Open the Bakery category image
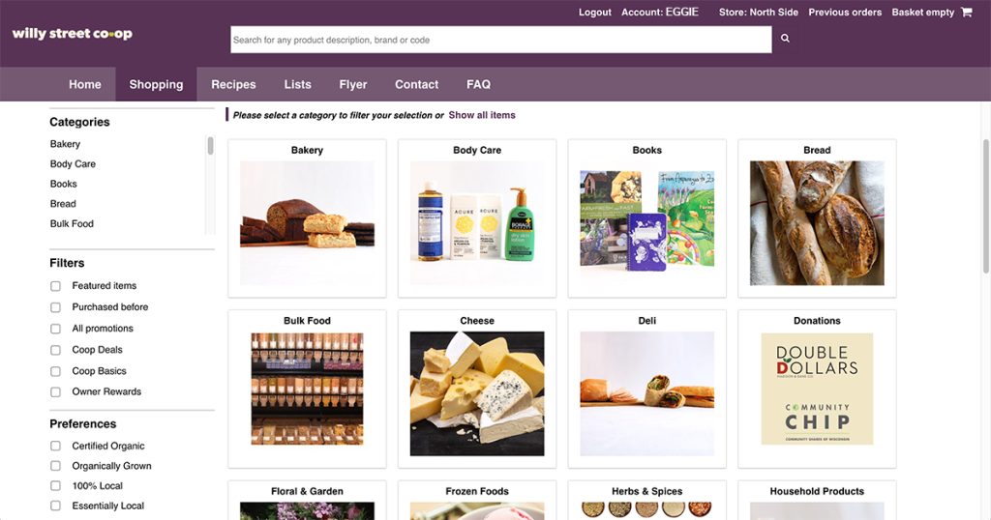The image size is (991, 520). (307, 222)
